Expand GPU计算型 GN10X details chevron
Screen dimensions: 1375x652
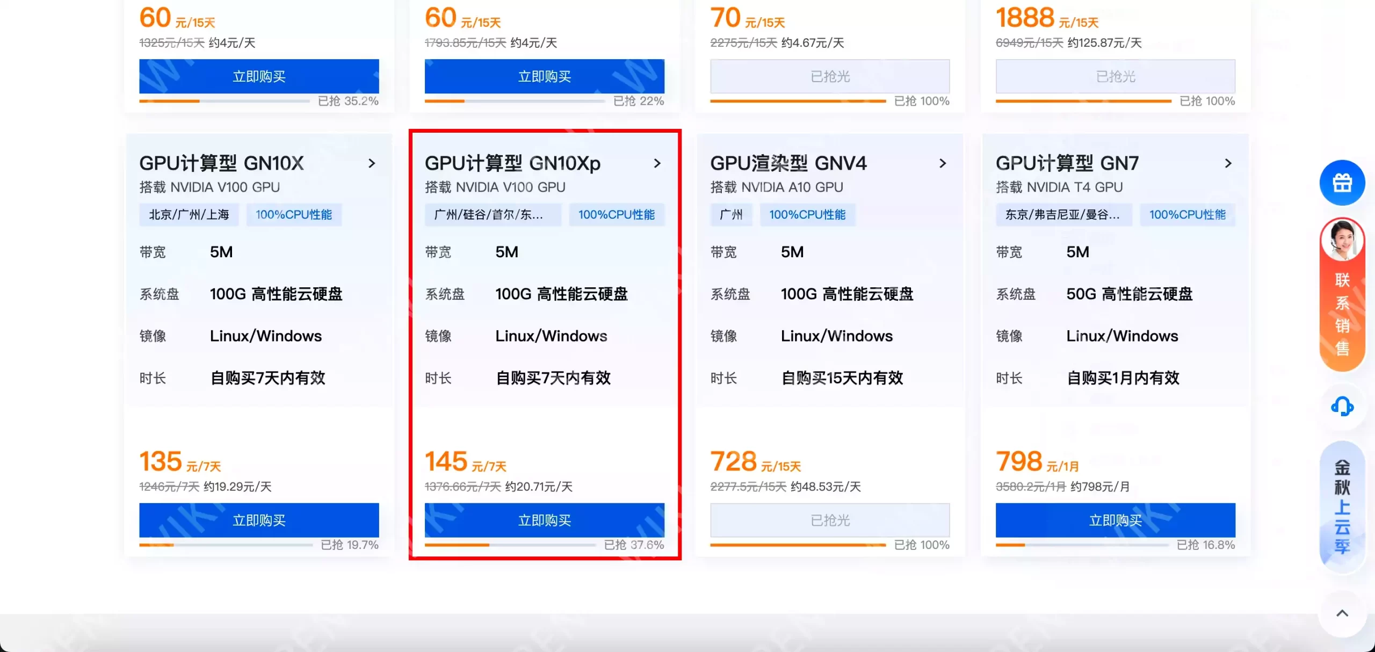(x=372, y=163)
